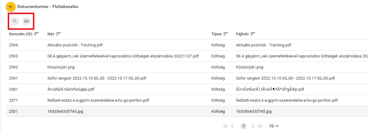Screen dimensions: 368x133
Task: Go to the next page
Action: (253, 126)
